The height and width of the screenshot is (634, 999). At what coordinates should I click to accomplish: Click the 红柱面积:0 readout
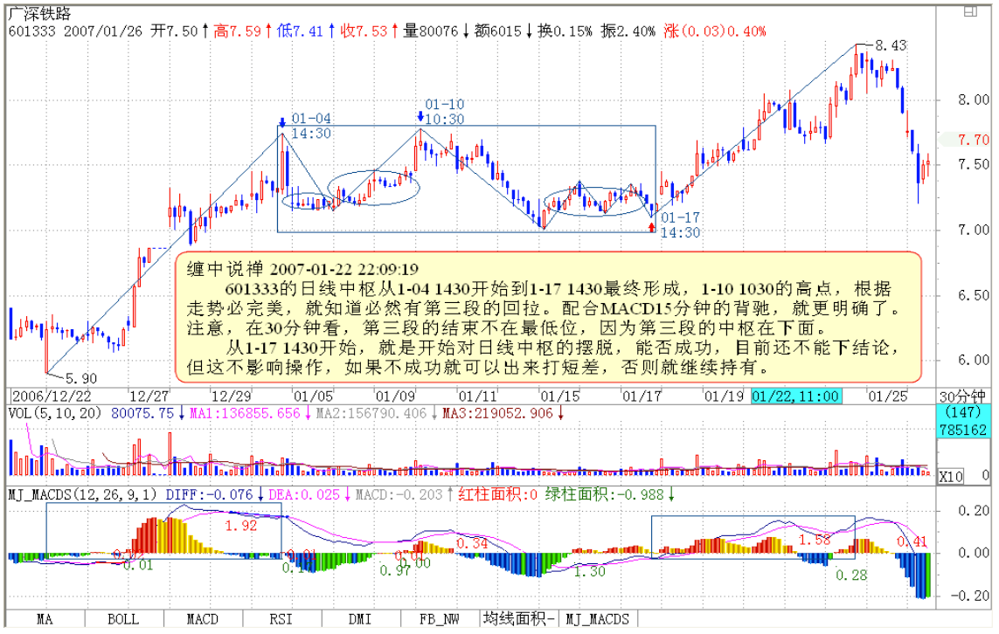click(x=497, y=494)
